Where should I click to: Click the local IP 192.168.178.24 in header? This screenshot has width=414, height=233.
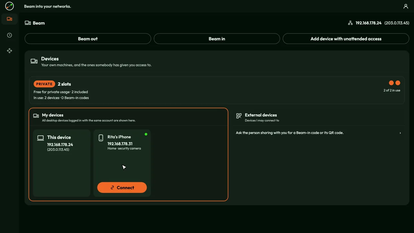tap(368, 23)
